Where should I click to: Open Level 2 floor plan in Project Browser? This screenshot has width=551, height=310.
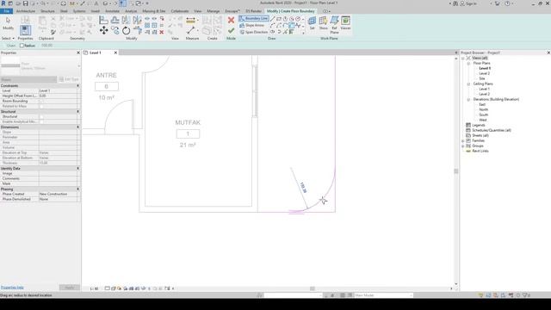coord(484,73)
